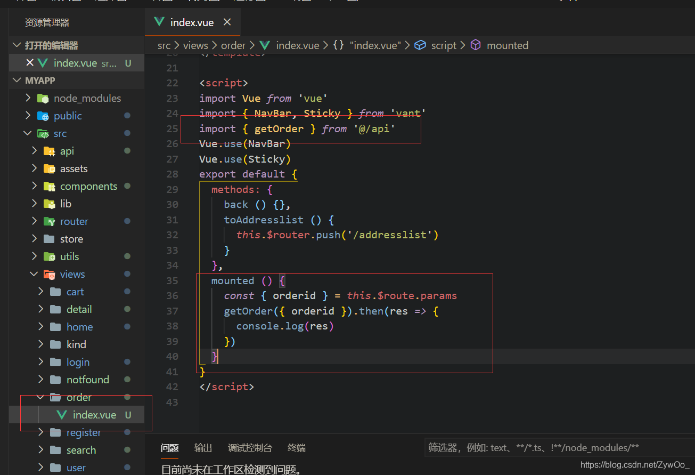This screenshot has height=475, width=695.
Task: Expand the public folder chevron
Action: pos(28,116)
